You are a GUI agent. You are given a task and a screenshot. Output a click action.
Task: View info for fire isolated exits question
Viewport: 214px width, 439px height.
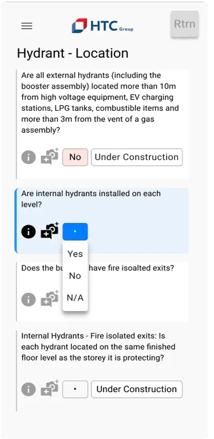click(x=28, y=300)
